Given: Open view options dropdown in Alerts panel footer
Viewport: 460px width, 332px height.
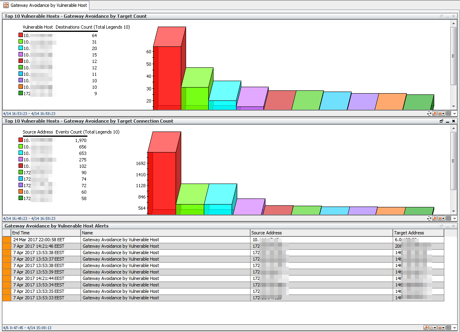Looking at the screenshot, I should 441,328.
